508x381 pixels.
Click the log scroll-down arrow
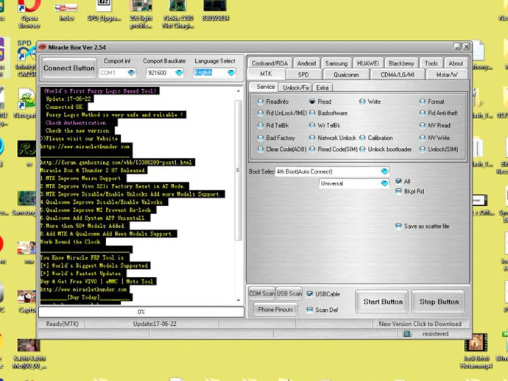pos(239,300)
